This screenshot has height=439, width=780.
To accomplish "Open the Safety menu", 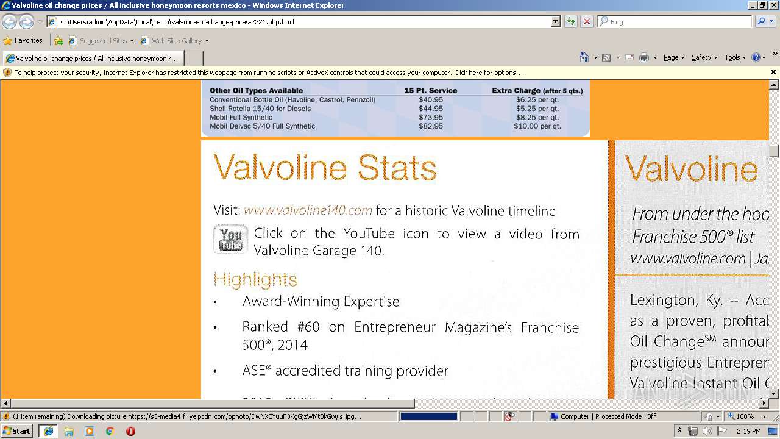I will [704, 57].
